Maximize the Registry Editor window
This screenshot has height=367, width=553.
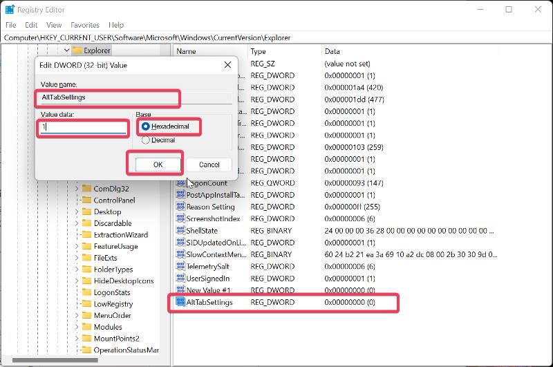pyautogui.click(x=509, y=10)
